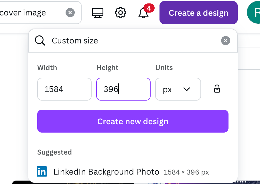Click the magnifier icon beside Custom size
The width and height of the screenshot is (260, 184).
point(40,41)
